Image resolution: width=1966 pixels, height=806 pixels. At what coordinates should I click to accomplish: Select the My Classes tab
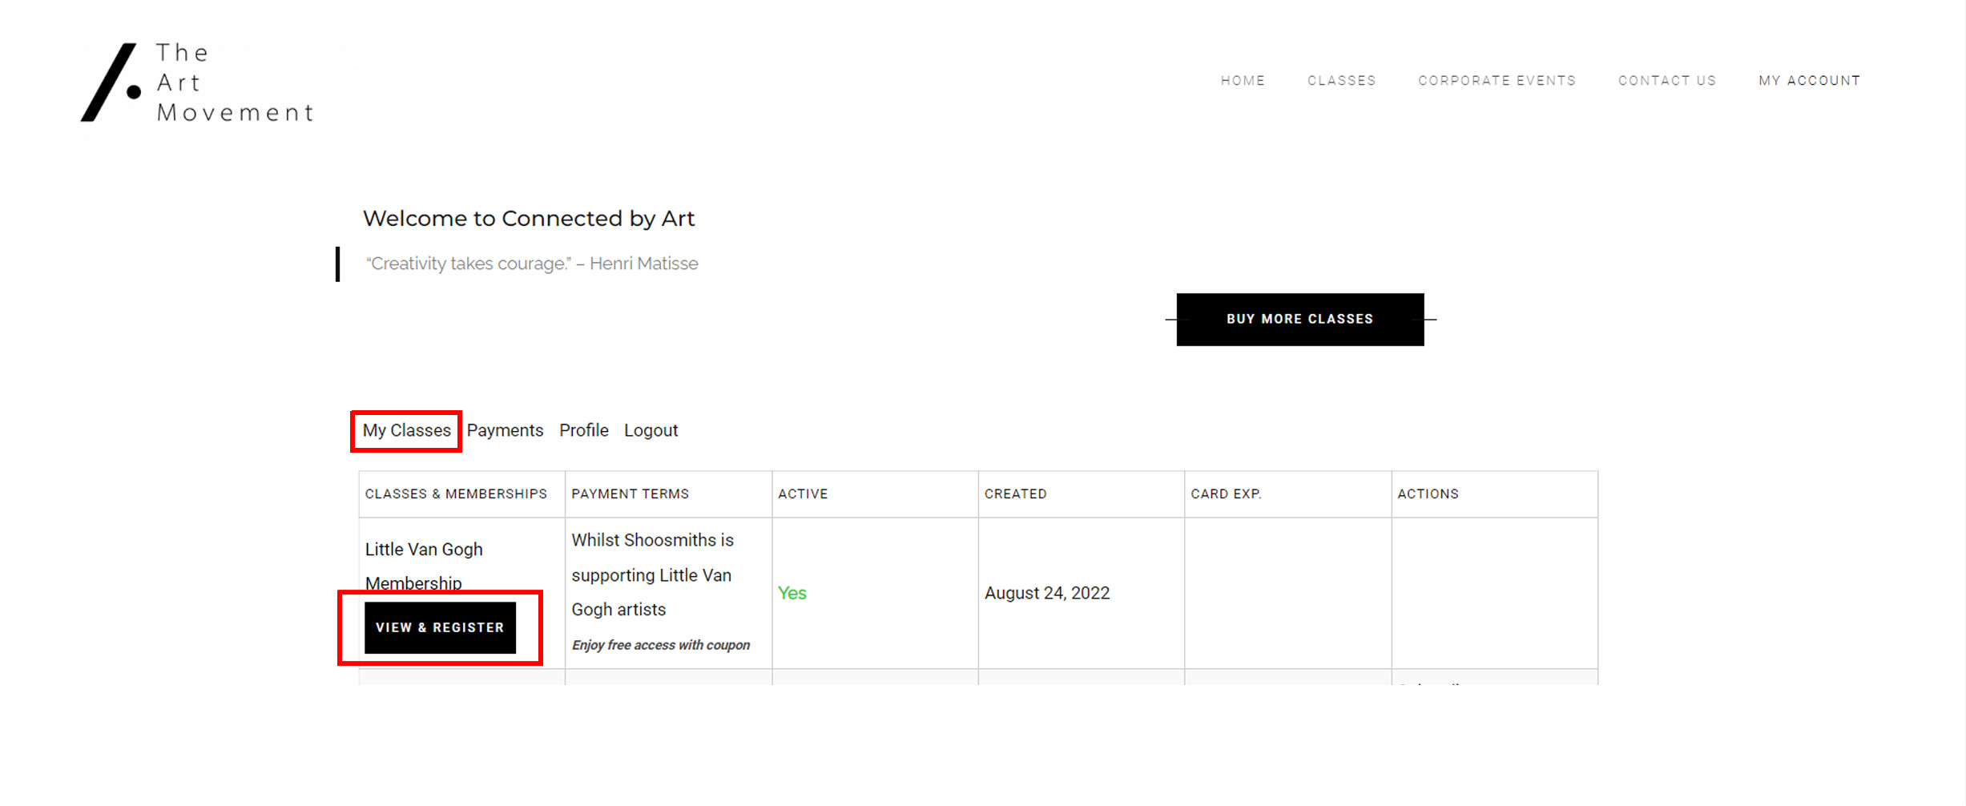406,431
